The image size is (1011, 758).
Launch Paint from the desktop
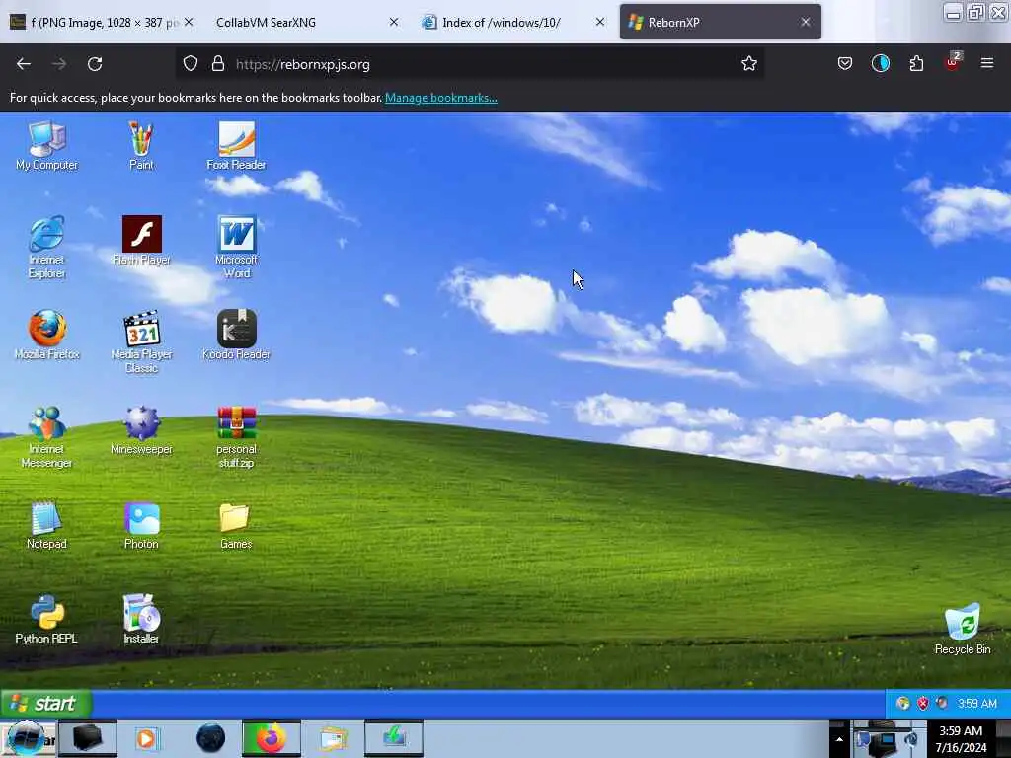[x=141, y=146]
